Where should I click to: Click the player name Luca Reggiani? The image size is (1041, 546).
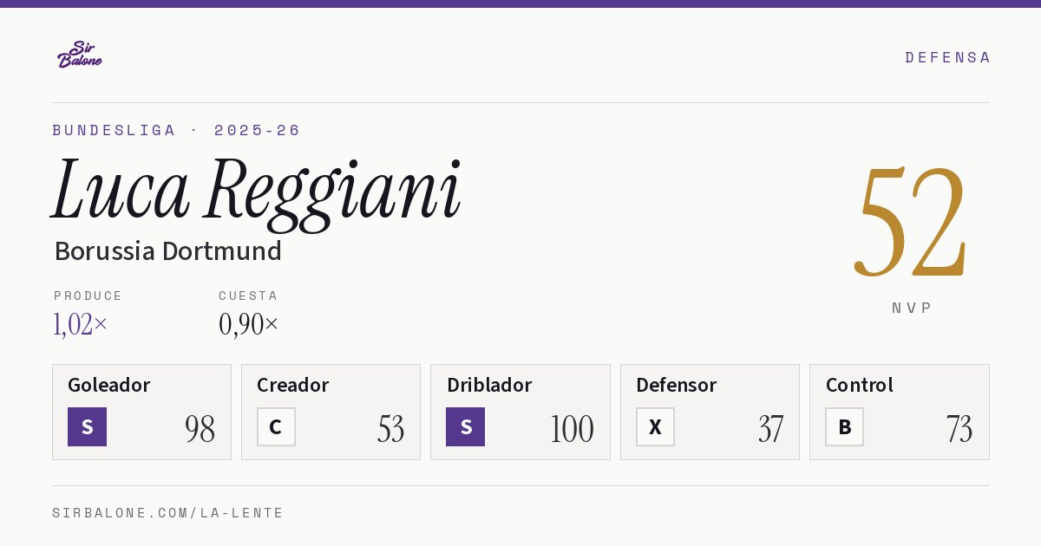pyautogui.click(x=257, y=191)
